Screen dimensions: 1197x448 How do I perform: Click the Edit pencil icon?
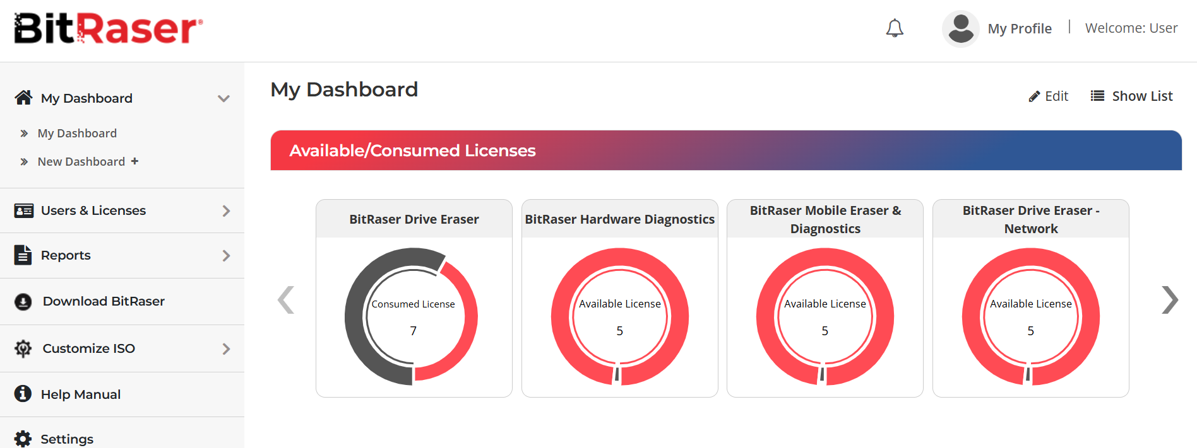coord(1034,96)
